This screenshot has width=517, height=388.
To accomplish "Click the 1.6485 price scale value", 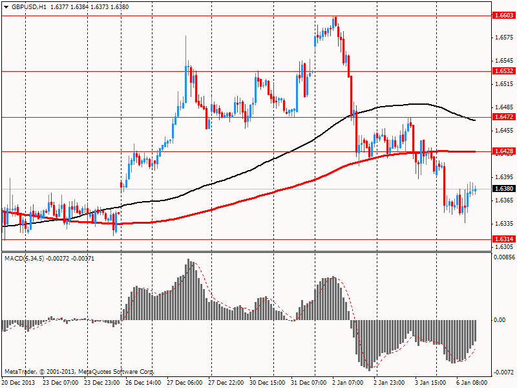I will (x=505, y=107).
